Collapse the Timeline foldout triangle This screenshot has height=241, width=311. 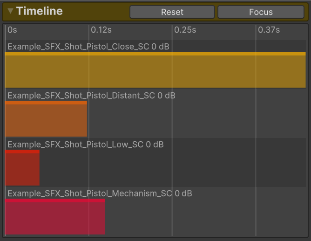tap(10, 11)
